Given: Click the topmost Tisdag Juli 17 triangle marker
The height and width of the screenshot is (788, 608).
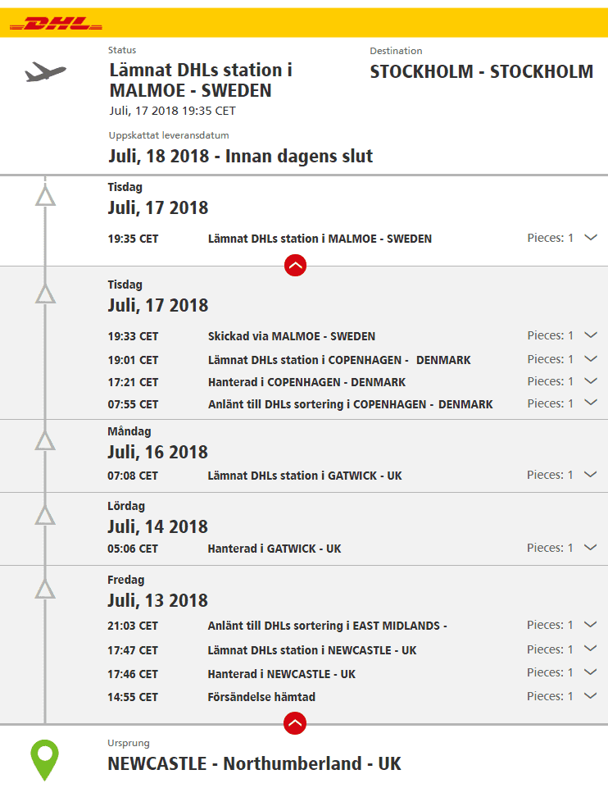Looking at the screenshot, I should pos(45,195).
